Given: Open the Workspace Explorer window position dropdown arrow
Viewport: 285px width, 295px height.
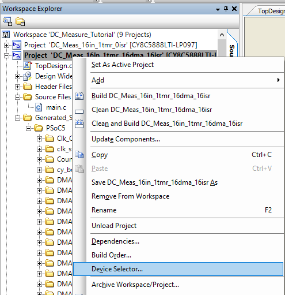Looking at the screenshot, I should pyautogui.click(x=218, y=9).
